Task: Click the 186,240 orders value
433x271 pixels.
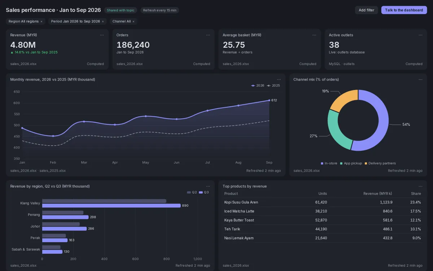Action: click(x=133, y=45)
